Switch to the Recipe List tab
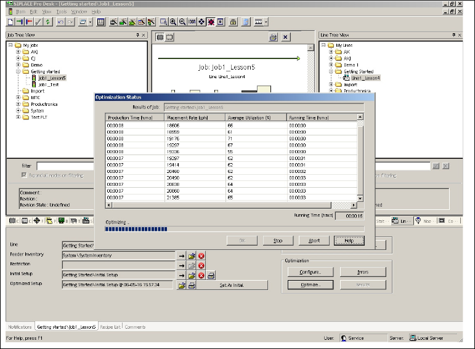Screen dimensions: 475x349 (x=111, y=327)
